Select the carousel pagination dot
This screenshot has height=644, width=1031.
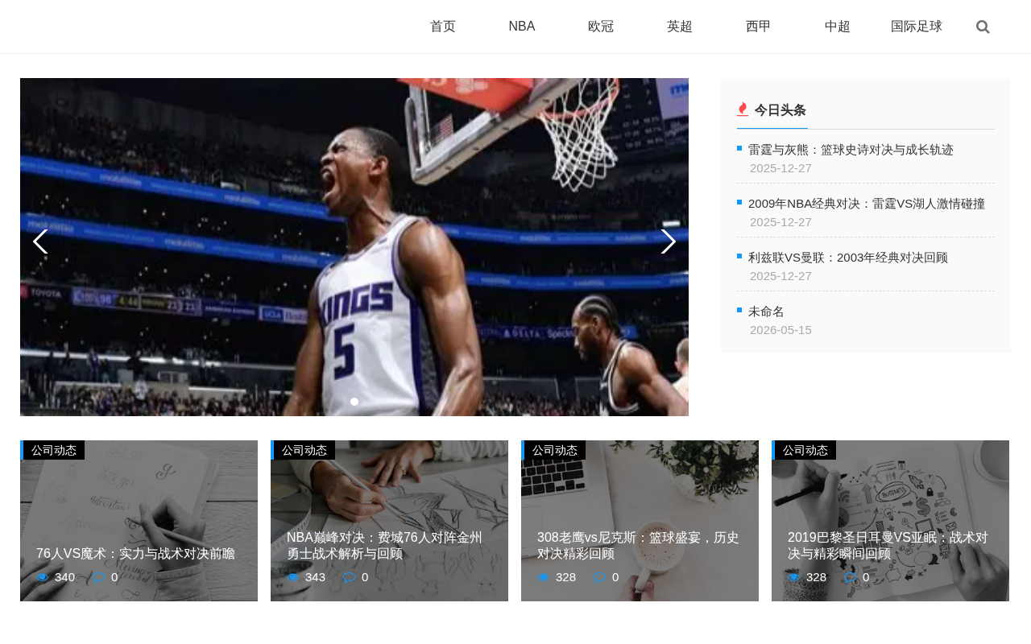(x=354, y=402)
